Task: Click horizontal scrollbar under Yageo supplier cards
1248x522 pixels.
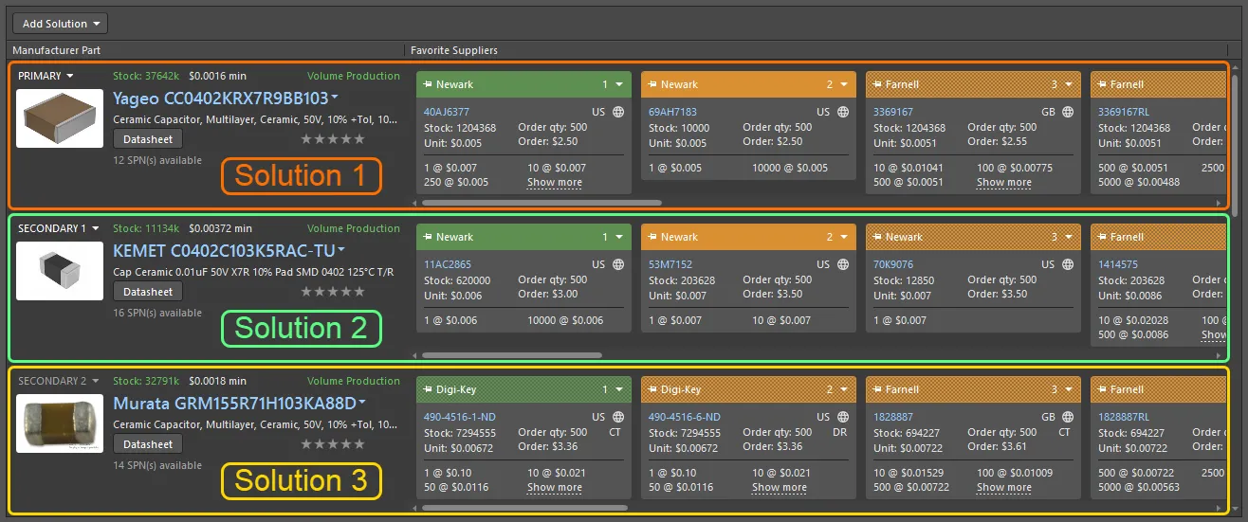Action: pyautogui.click(x=541, y=203)
